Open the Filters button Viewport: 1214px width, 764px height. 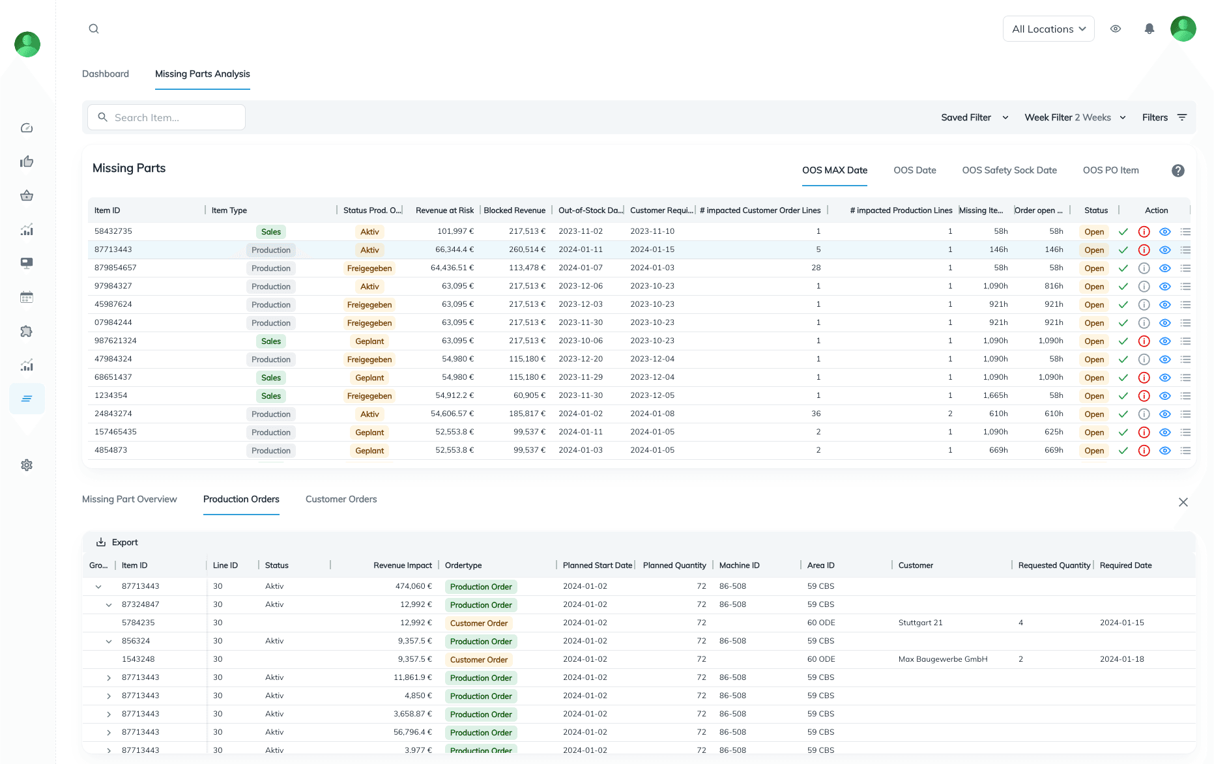[1164, 117]
